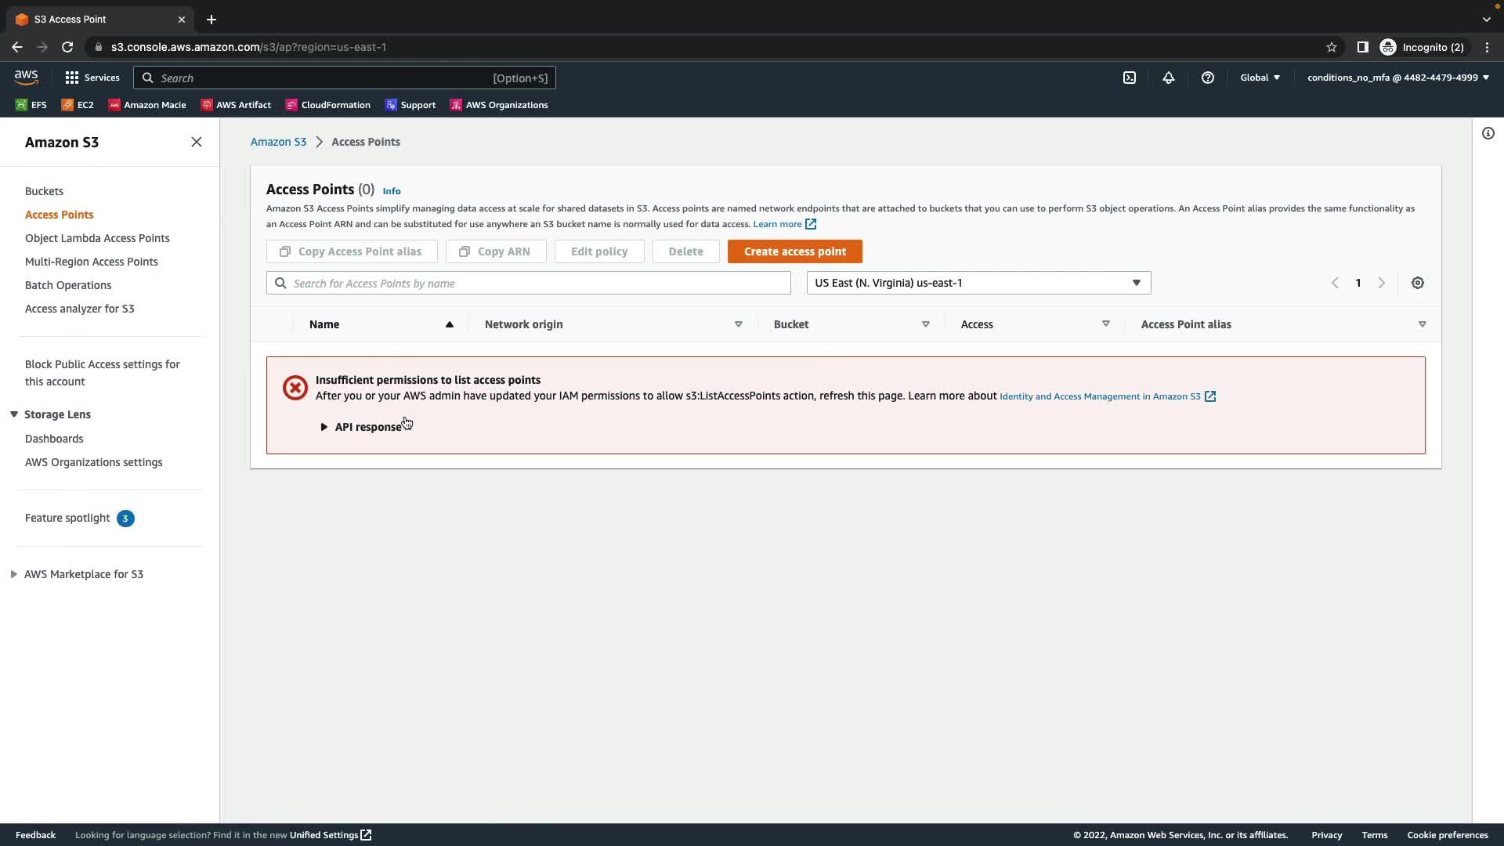
Task: Click the Search for Access Points field
Action: click(529, 284)
